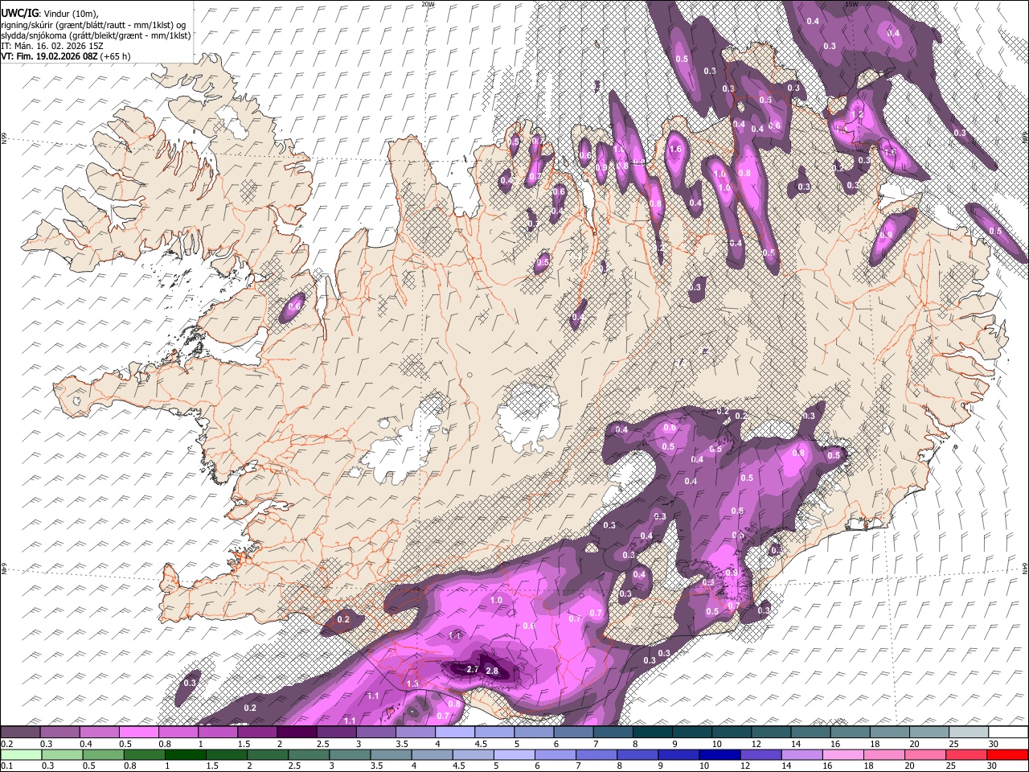1029x772 pixels.
Task: Click the pale green swatch labeled 0.1
Action: pos(20,754)
